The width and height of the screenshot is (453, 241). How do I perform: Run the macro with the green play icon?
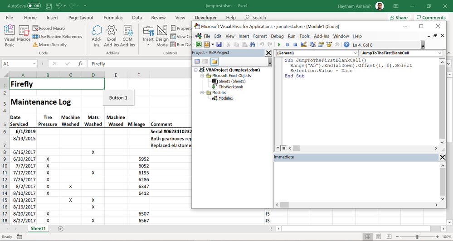click(x=279, y=44)
